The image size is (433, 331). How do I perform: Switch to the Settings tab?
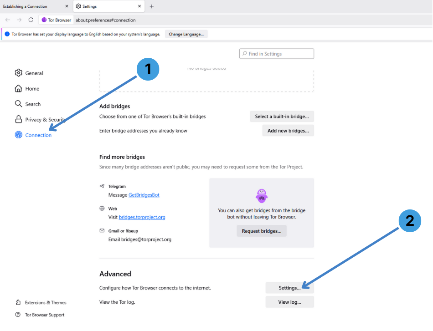pyautogui.click(x=109, y=6)
